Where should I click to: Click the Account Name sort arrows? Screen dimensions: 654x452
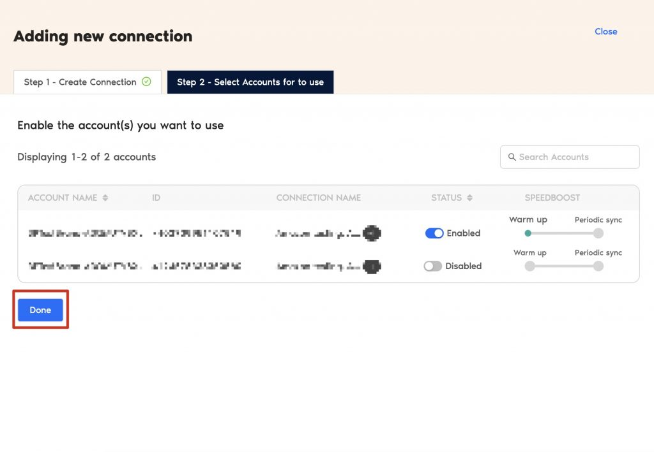point(105,198)
